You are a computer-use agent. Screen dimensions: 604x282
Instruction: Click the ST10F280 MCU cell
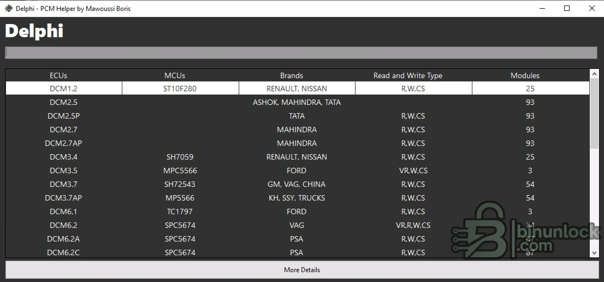click(x=180, y=88)
